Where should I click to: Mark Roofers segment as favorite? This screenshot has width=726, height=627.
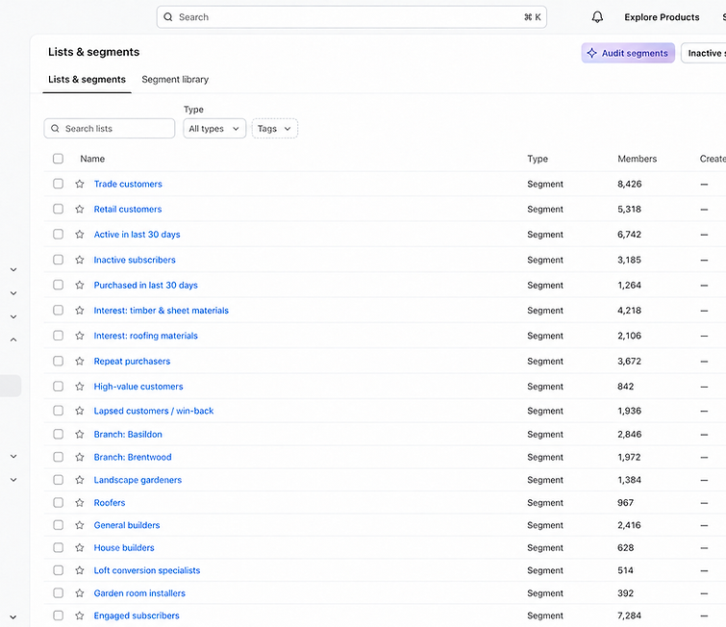80,502
